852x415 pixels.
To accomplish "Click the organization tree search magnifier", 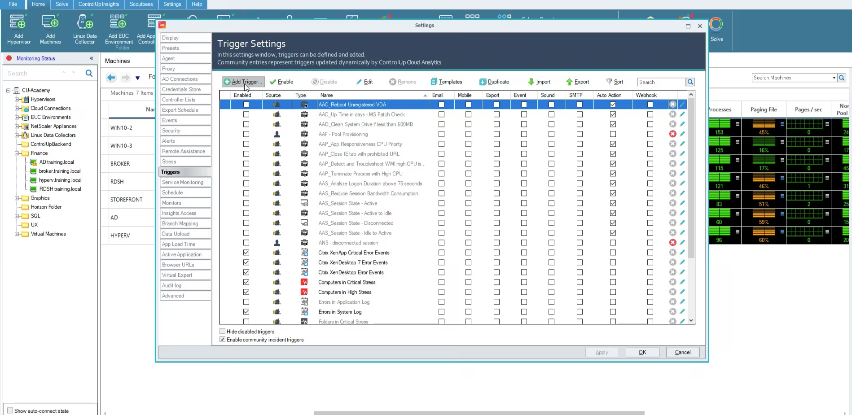I will coord(89,73).
